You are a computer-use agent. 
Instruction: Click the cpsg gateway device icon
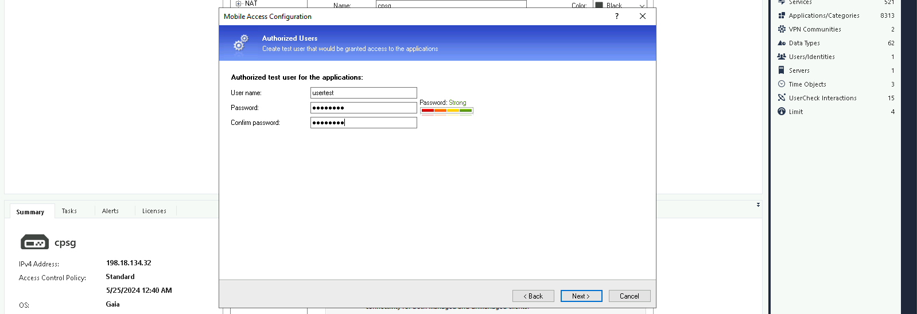point(34,243)
